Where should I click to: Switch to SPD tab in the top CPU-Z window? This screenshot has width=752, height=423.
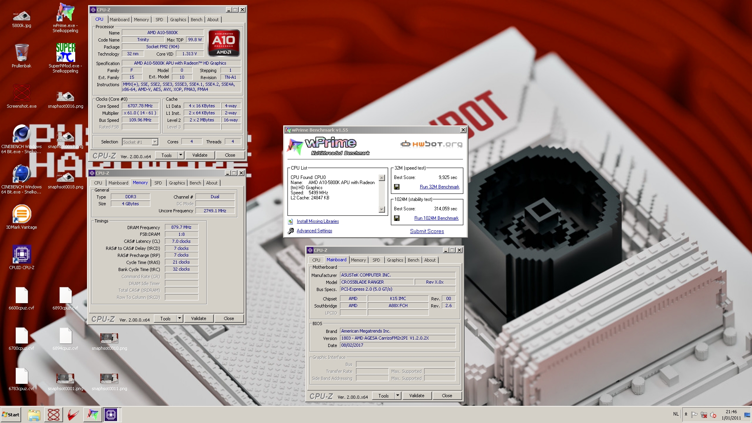(159, 20)
